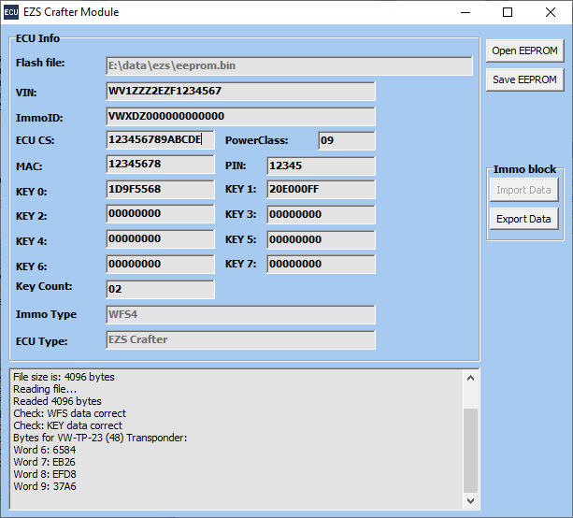Screen dimensions: 573x518
Task: Edit the MAC field
Action: pyautogui.click(x=160, y=165)
